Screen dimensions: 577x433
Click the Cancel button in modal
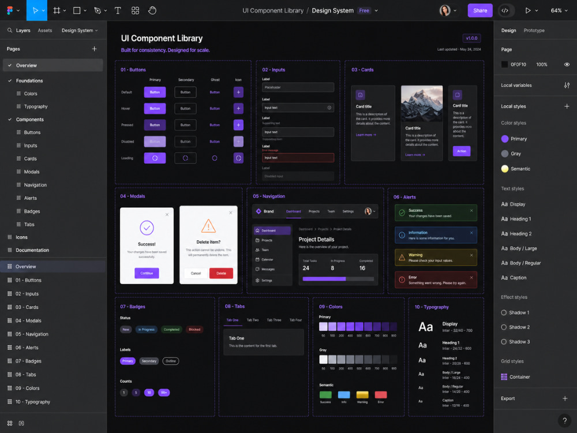coord(196,273)
